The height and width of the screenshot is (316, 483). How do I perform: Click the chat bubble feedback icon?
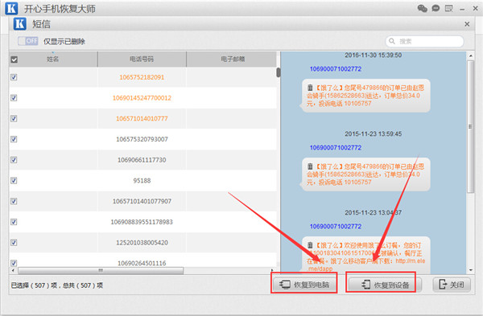(436, 8)
